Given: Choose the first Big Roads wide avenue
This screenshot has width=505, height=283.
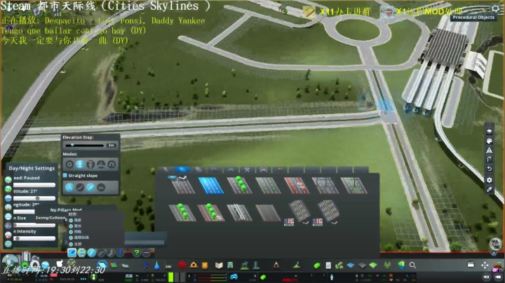Looking at the screenshot, I should coord(299,212).
